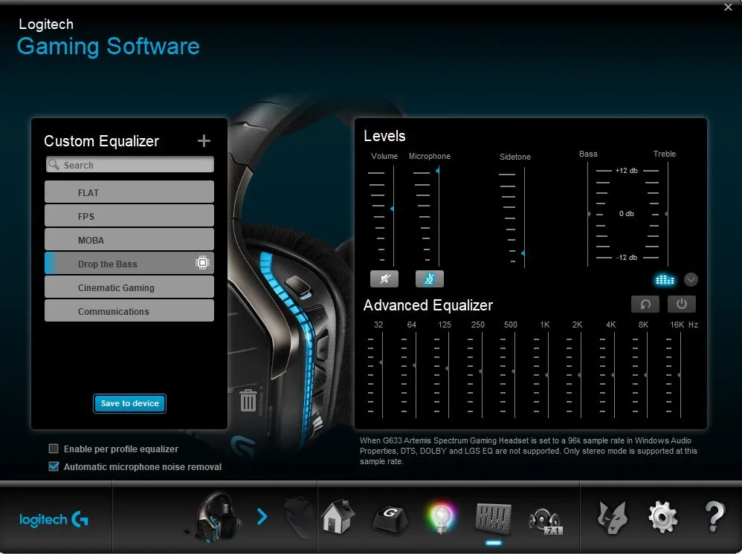Open the lighting settings bulb
Screen dimensions: 742x554
click(441, 518)
